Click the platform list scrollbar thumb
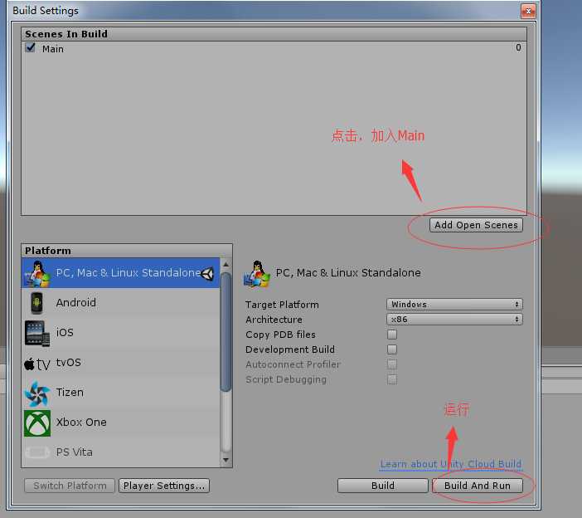Image resolution: width=582 pixels, height=518 pixels. click(226, 331)
